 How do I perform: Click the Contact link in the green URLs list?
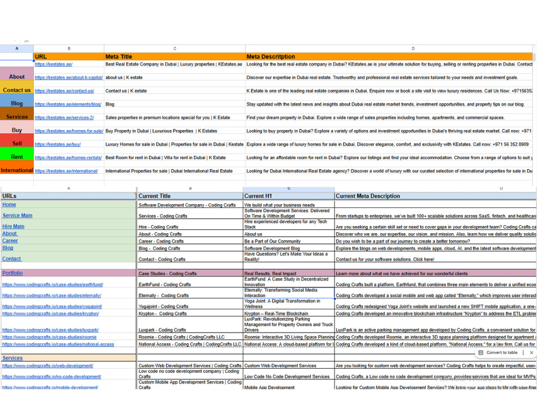click(11, 259)
